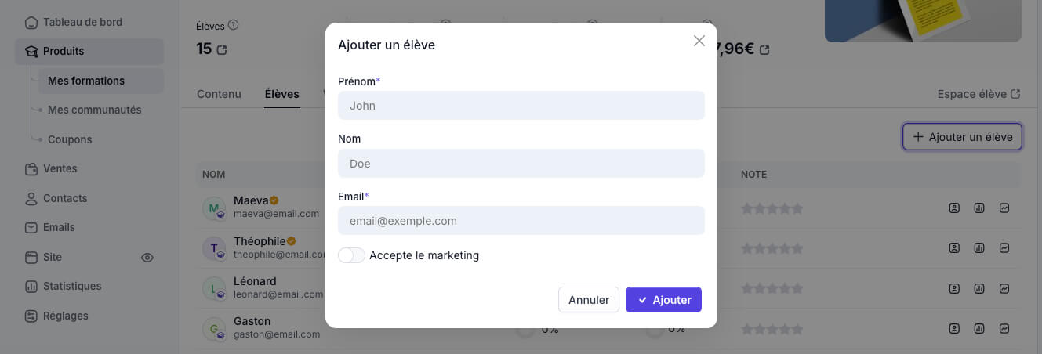The width and height of the screenshot is (1042, 354).
Task: Click the Annuler button
Action: pyautogui.click(x=589, y=300)
